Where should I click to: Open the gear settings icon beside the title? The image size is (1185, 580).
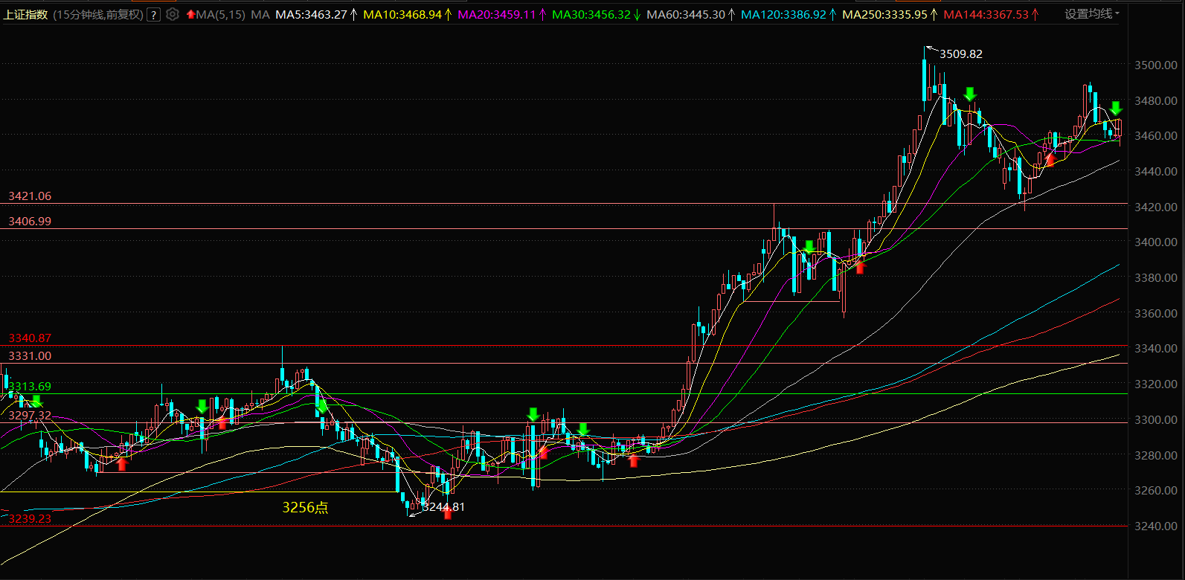tap(173, 14)
